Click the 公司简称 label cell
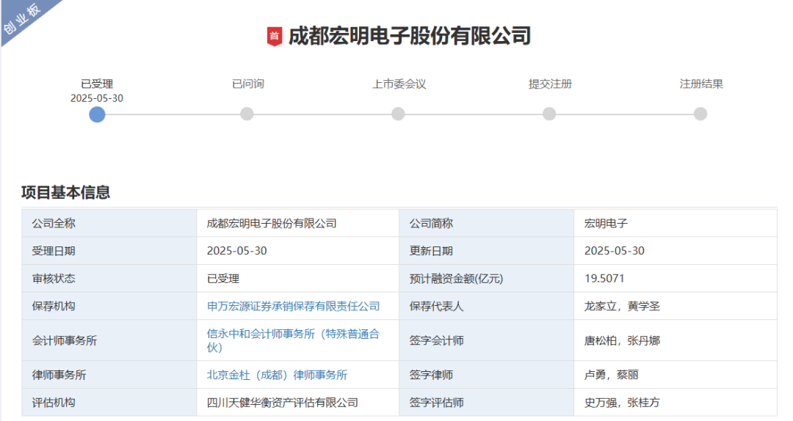The image size is (793, 421). pyautogui.click(x=487, y=223)
